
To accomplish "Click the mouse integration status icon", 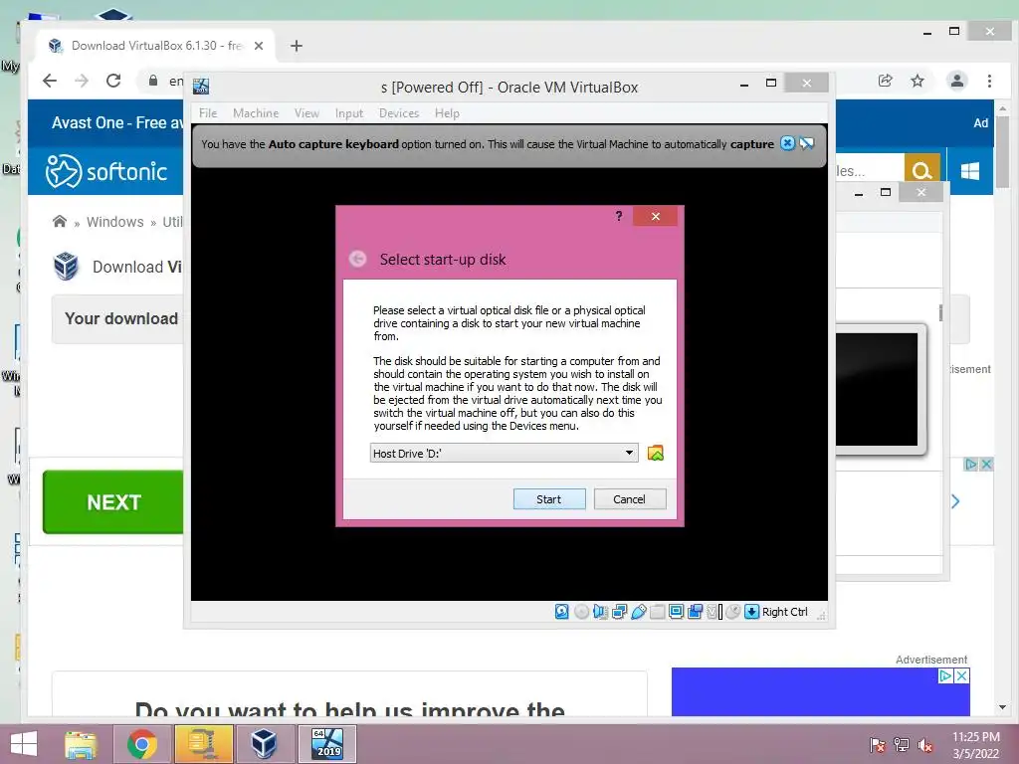I will click(733, 612).
